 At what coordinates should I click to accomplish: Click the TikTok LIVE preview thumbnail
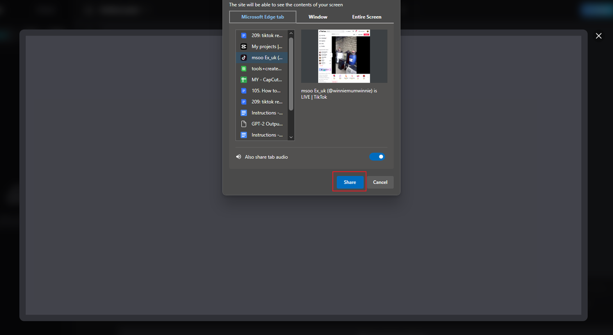tap(344, 56)
